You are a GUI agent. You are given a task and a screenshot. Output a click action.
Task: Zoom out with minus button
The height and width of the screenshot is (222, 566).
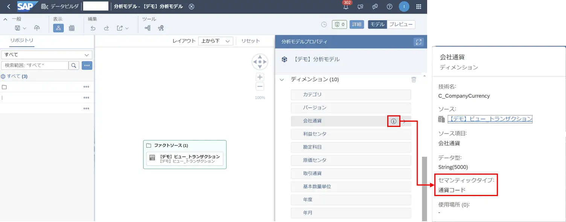(260, 86)
